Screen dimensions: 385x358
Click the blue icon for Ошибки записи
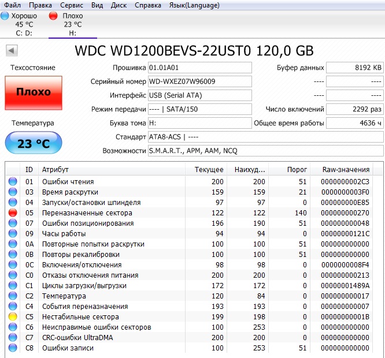coord(13,348)
